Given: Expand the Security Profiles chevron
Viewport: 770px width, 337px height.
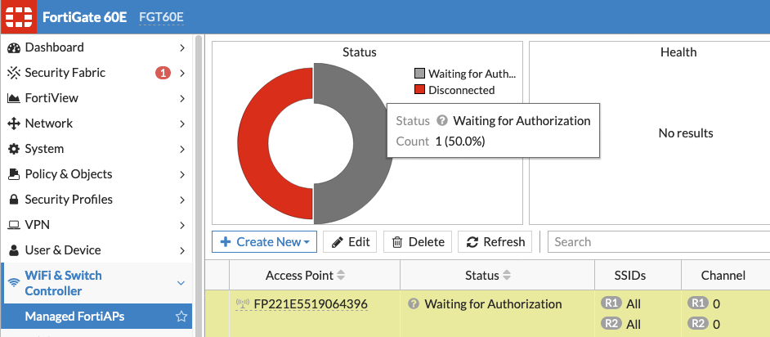Looking at the screenshot, I should pyautogui.click(x=182, y=200).
